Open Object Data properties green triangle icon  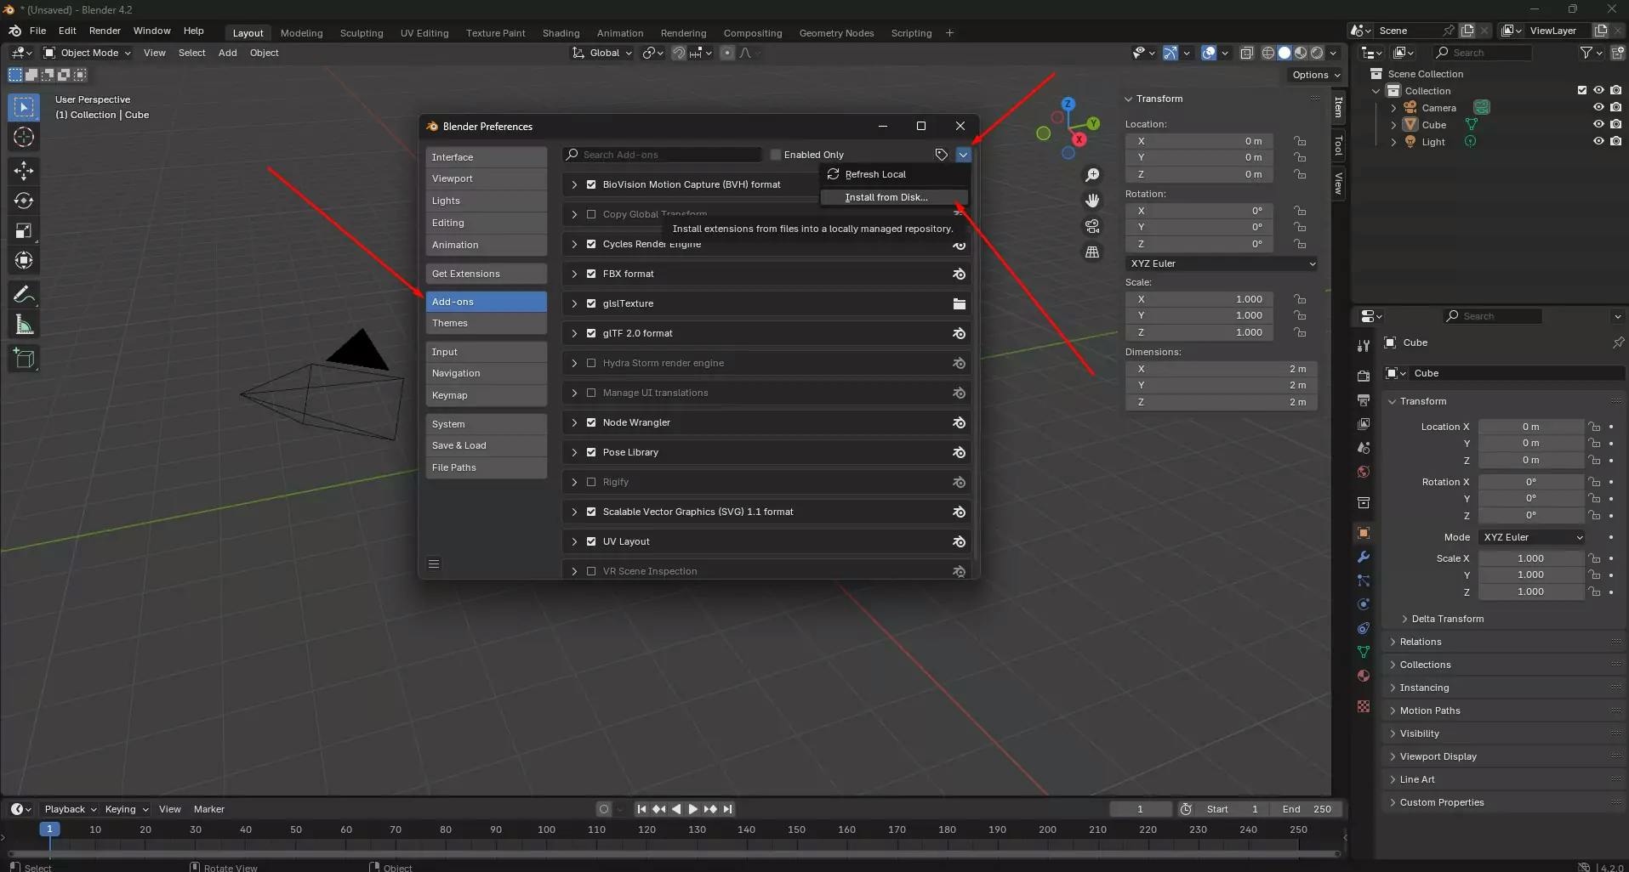[x=1364, y=652]
